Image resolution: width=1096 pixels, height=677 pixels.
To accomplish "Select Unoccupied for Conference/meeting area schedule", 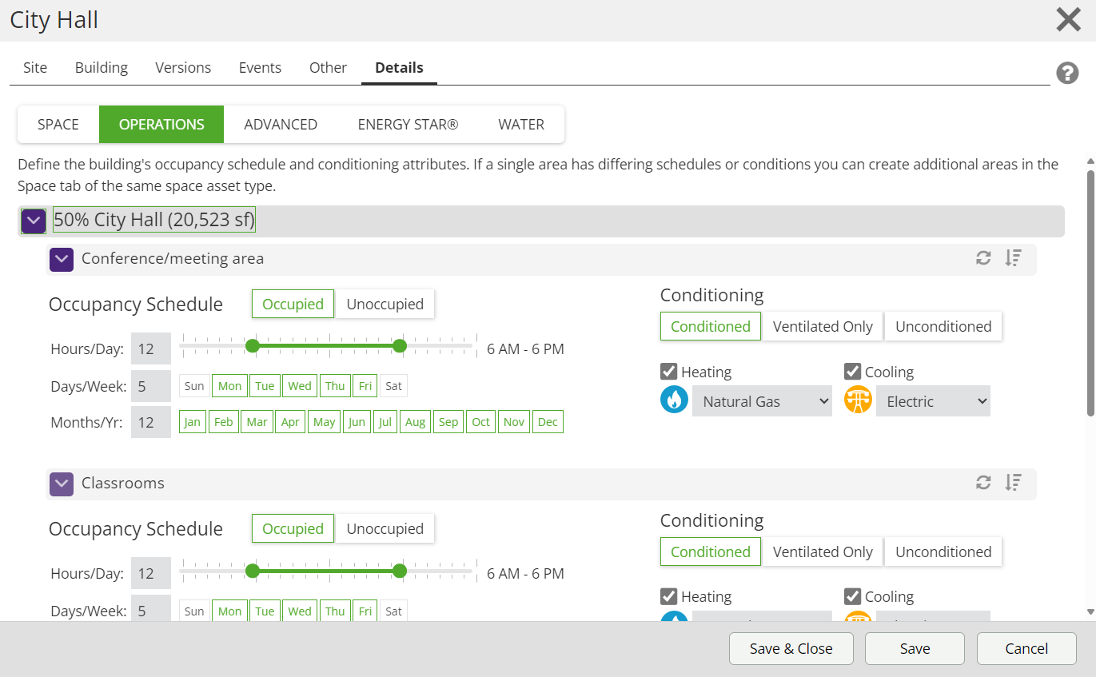I will coord(385,305).
